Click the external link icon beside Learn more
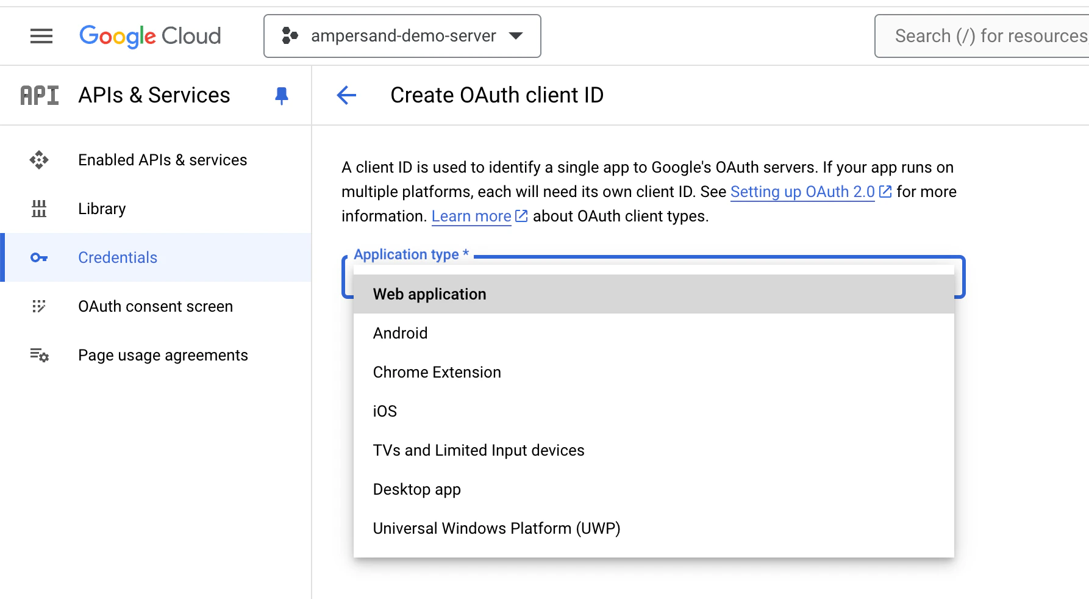Screen dimensions: 1089x599 [521, 215]
